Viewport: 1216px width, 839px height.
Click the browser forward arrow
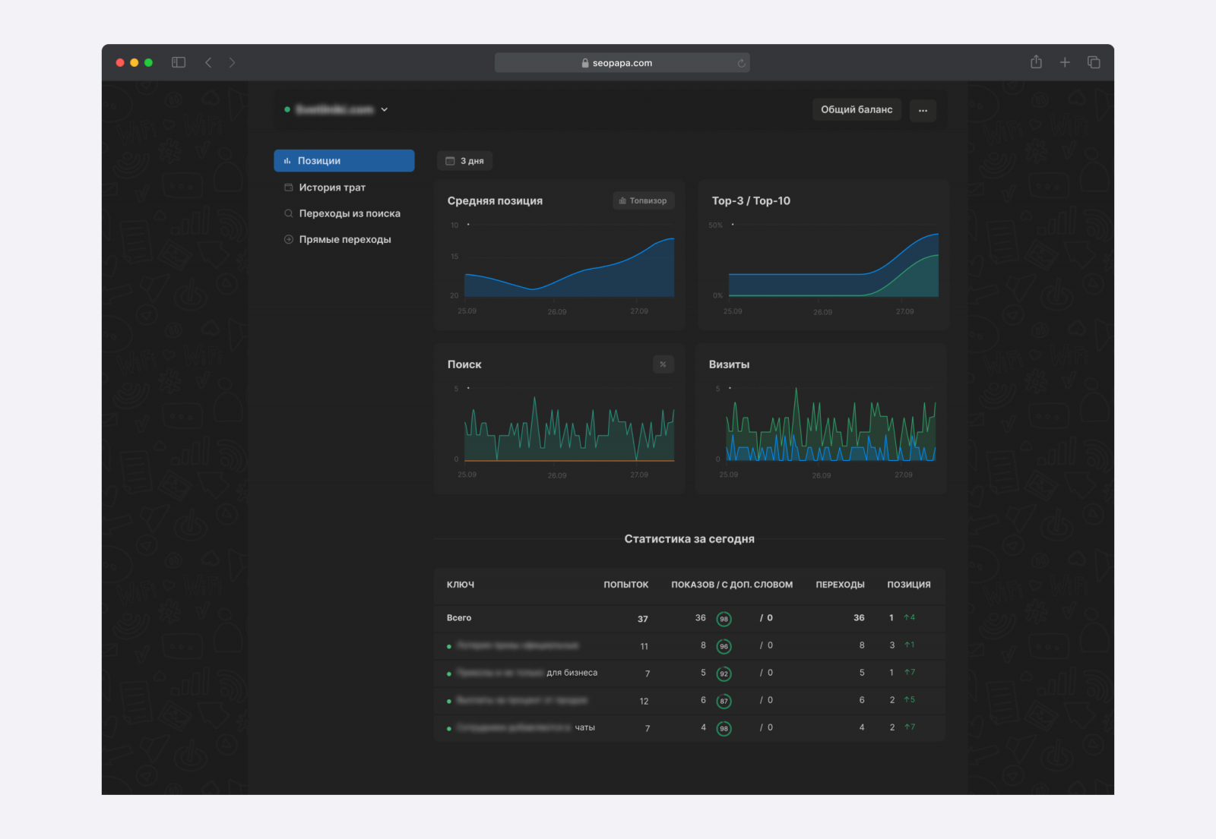tap(232, 62)
